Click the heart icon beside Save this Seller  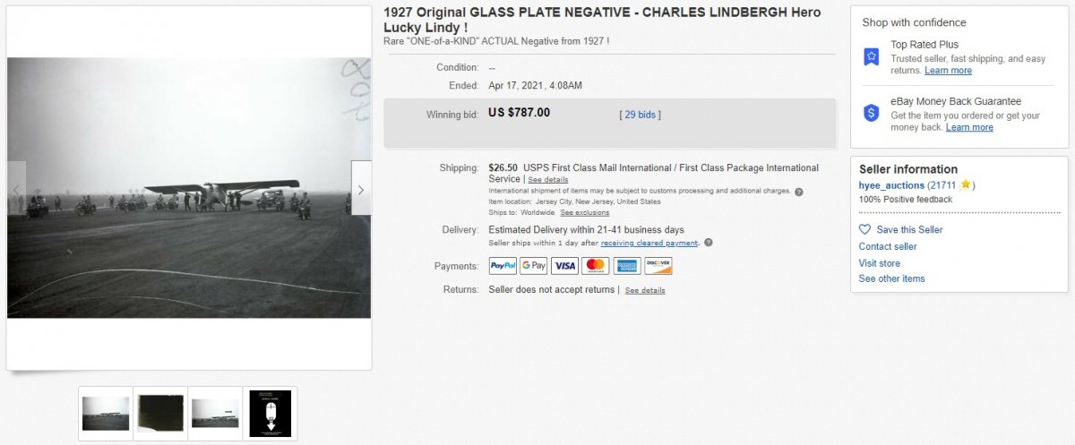(x=864, y=230)
